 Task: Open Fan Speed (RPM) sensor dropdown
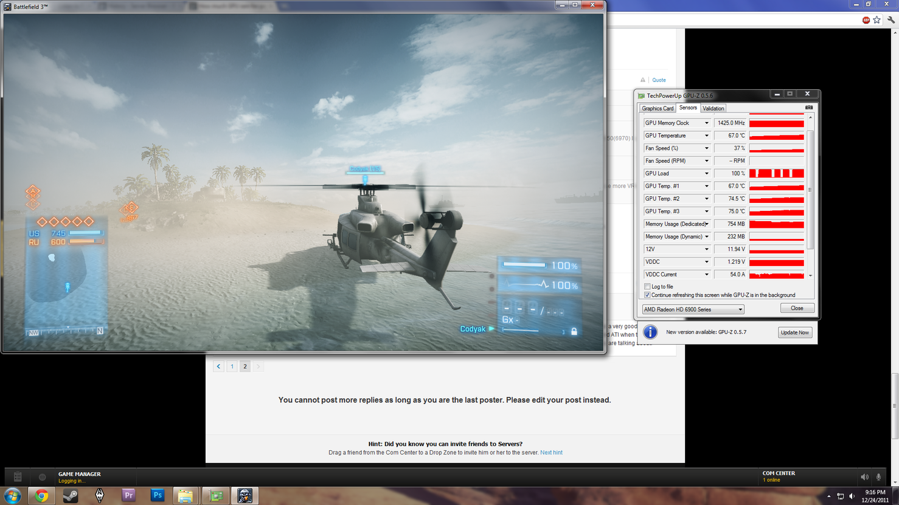(706, 161)
